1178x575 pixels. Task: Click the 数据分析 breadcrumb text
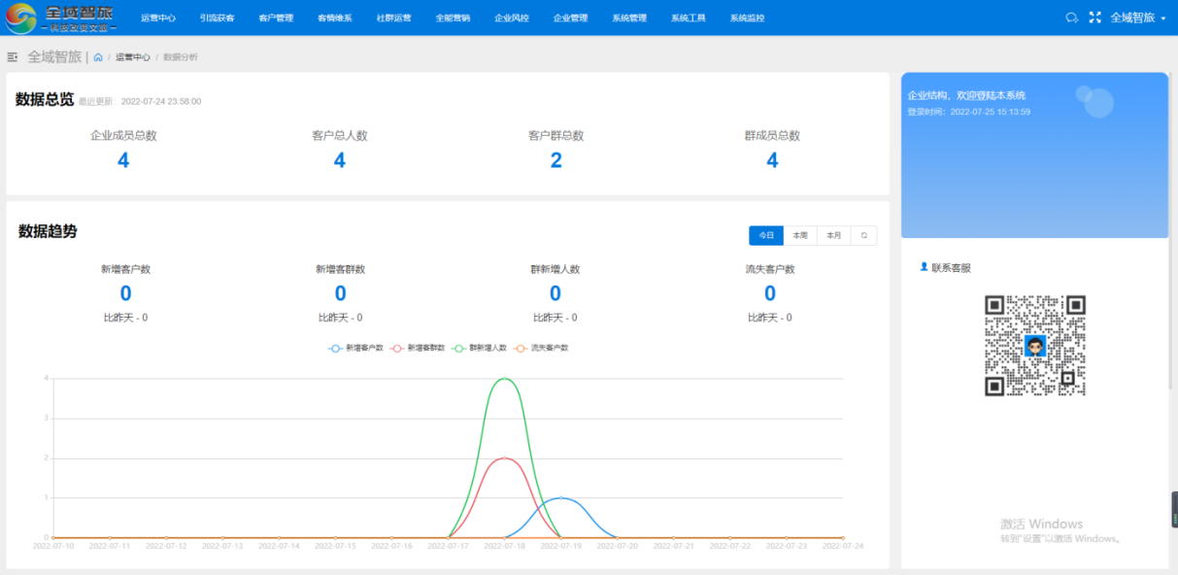[x=180, y=57]
